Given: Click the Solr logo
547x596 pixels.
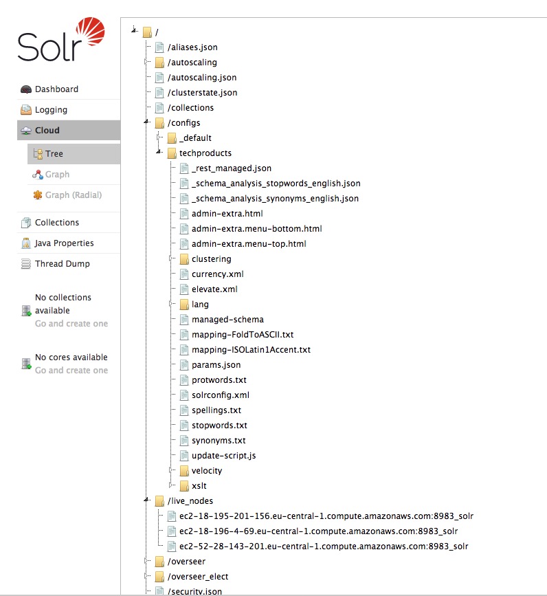Looking at the screenshot, I should (61, 39).
